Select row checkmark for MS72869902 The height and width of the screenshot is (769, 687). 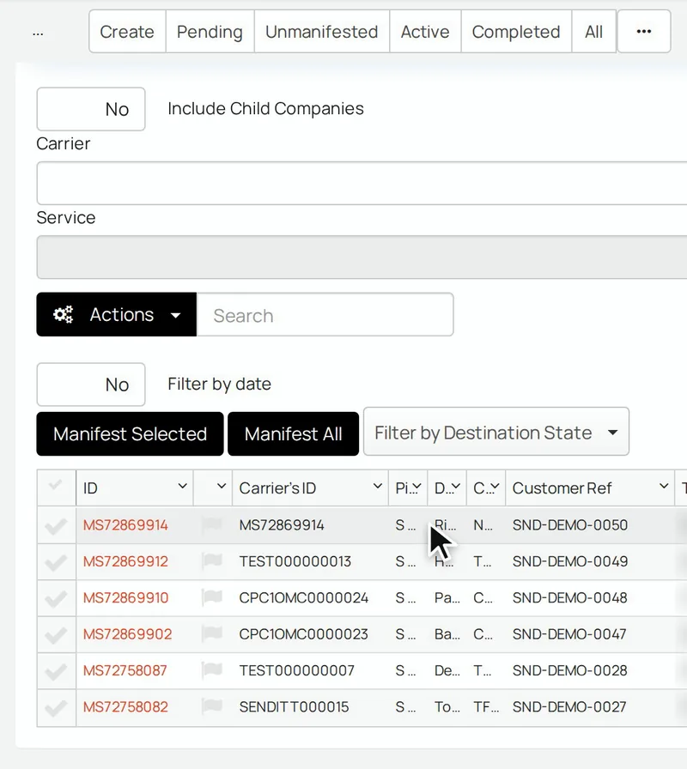[56, 634]
